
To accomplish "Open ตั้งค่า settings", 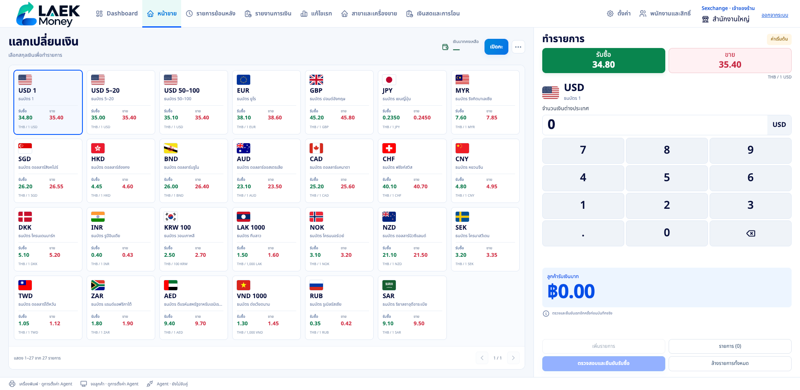I will (x=619, y=13).
